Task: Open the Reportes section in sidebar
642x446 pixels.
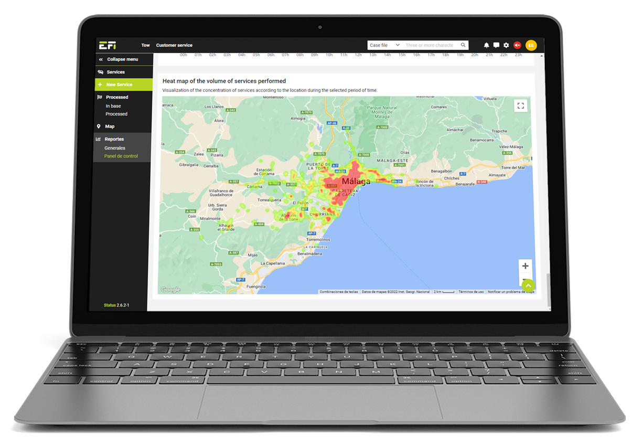Action: tap(114, 139)
